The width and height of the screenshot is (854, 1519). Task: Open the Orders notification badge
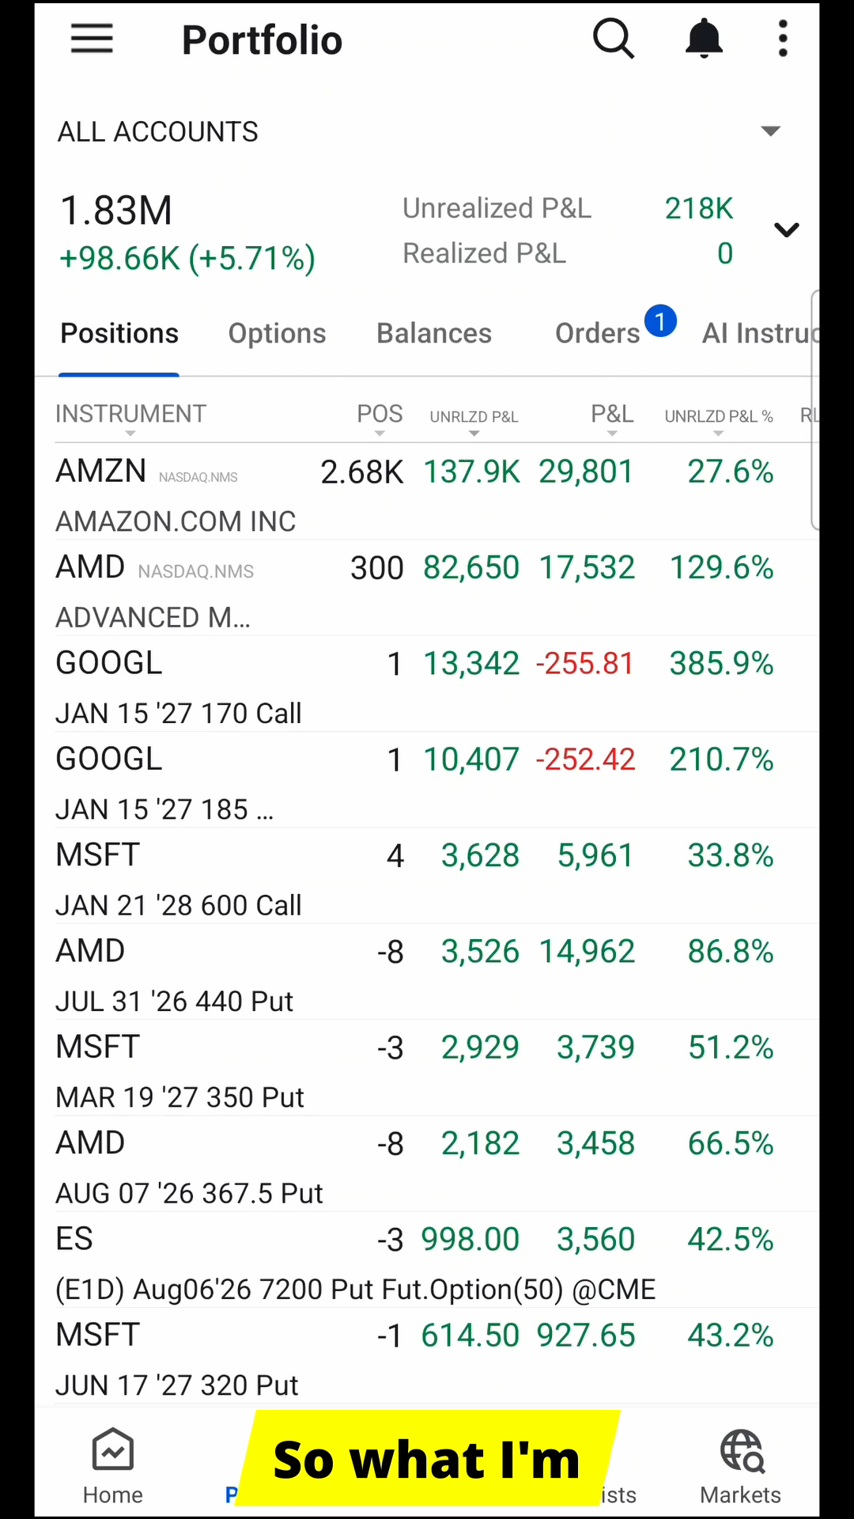[x=660, y=321]
